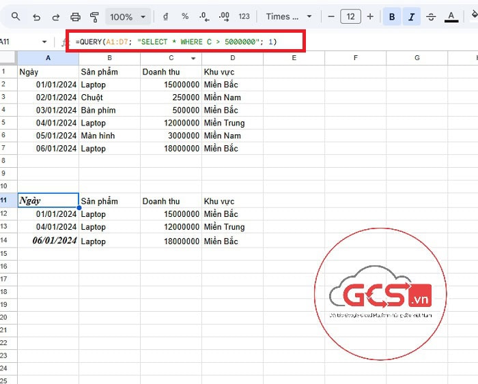Image resolution: width=478 pixels, height=384 pixels.
Task: Increase font size with plus button
Action: click(x=370, y=16)
